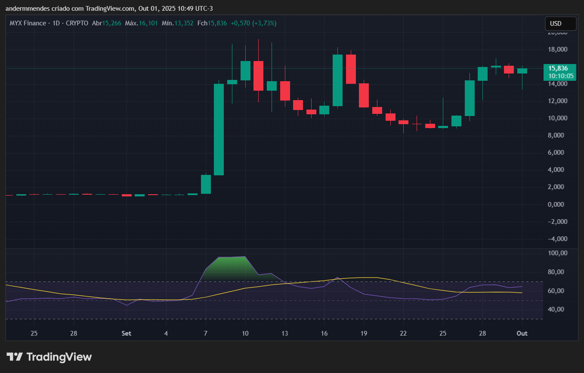Click the Set month label on time axis

126,333
